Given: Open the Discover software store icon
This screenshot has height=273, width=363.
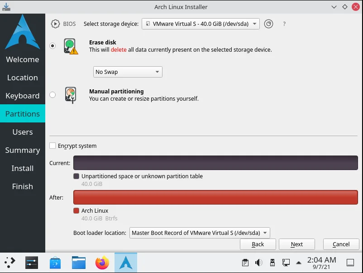Looking at the screenshot, I should click(55, 262).
